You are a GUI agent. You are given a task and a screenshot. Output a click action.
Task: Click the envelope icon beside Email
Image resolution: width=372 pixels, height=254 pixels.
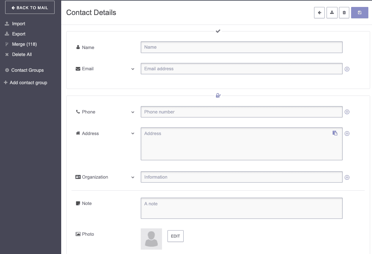tap(78, 69)
